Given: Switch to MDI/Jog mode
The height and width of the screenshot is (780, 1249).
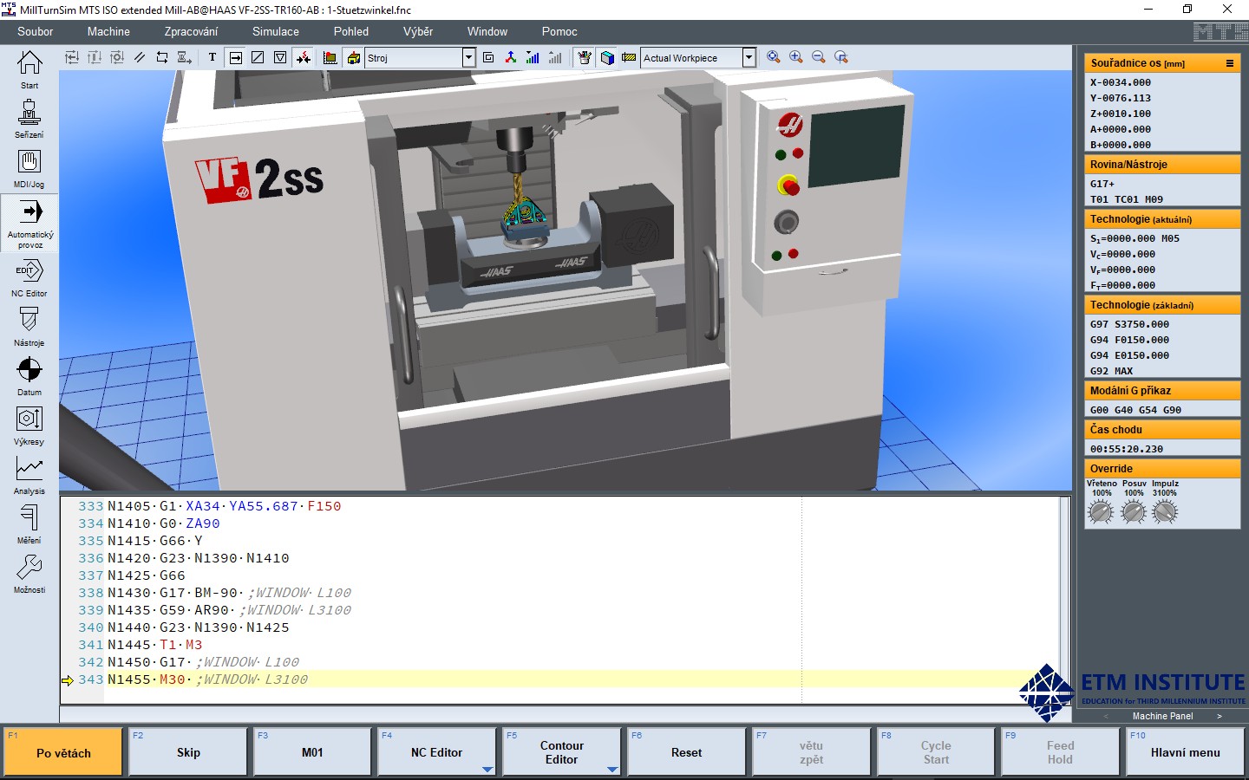Looking at the screenshot, I should pos(29,168).
